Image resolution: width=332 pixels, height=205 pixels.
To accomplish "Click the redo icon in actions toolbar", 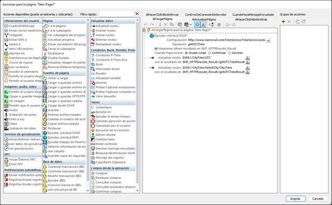I will pyautogui.click(x=152, y=25).
